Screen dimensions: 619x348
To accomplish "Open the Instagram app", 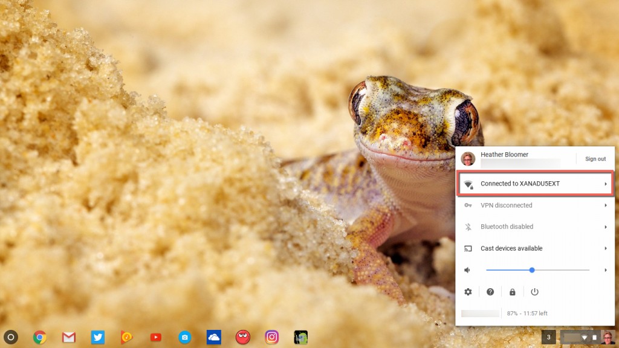I will click(x=270, y=338).
